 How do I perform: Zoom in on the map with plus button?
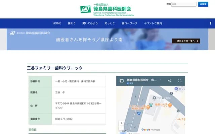pos(121,123)
